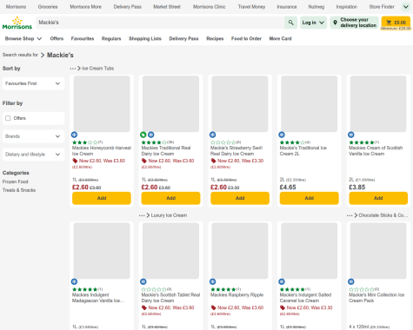Click ellipsis before Chocolate Sticks breadcrumb

[350, 215]
